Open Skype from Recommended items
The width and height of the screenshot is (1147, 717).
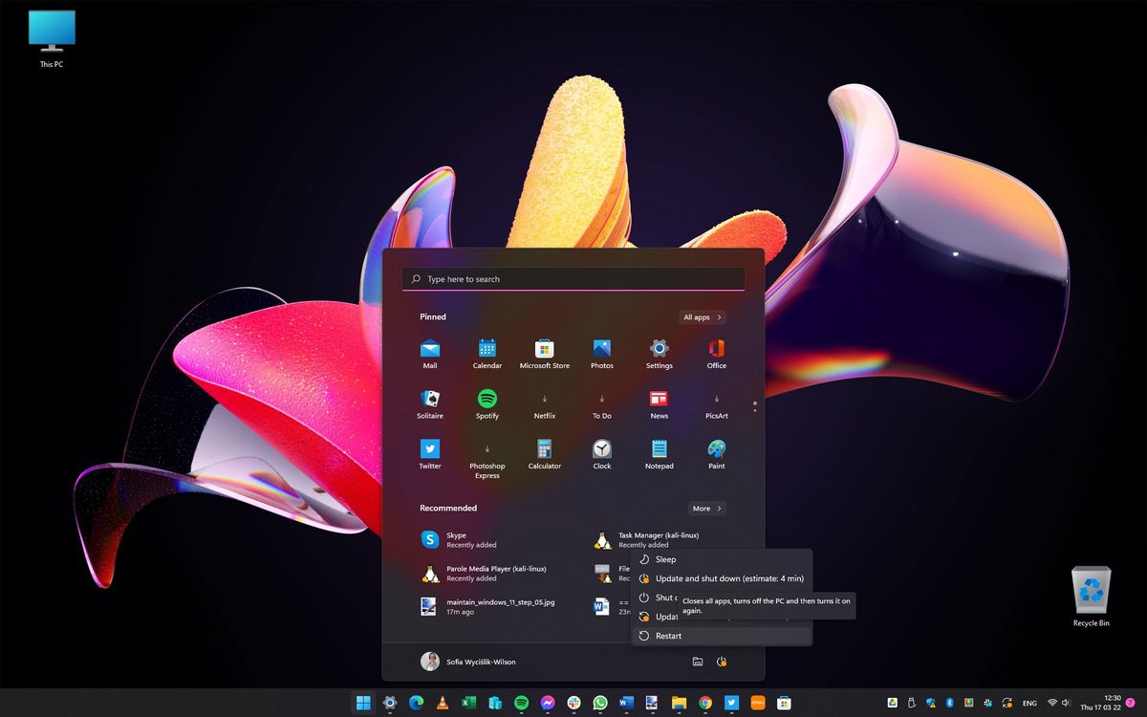pos(457,539)
